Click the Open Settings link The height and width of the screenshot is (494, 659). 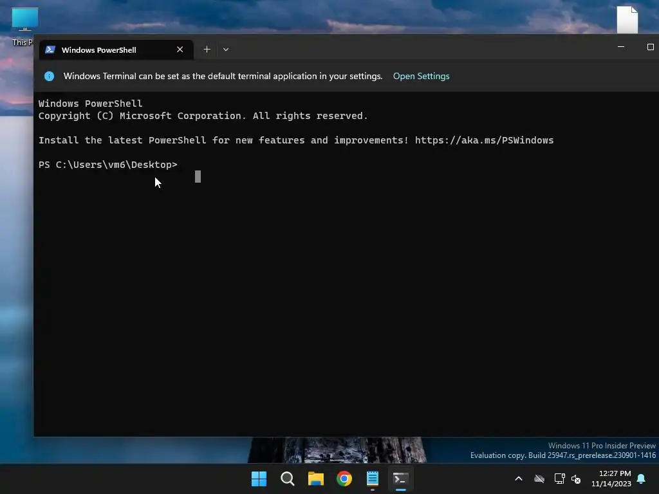[421, 76]
